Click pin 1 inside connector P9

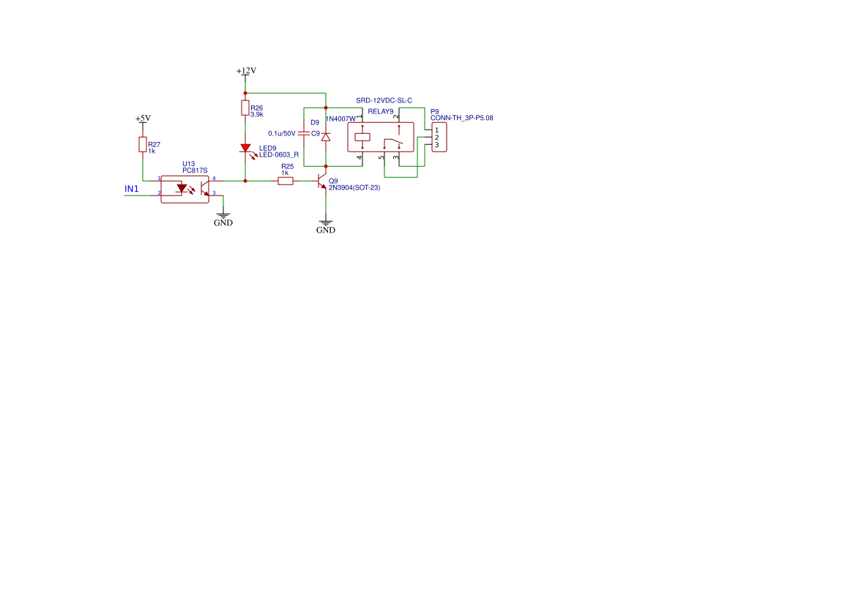(x=436, y=130)
